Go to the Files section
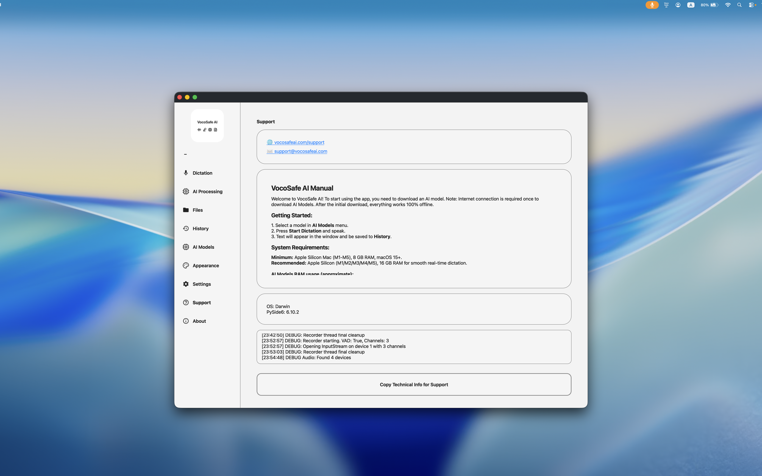 click(193, 210)
